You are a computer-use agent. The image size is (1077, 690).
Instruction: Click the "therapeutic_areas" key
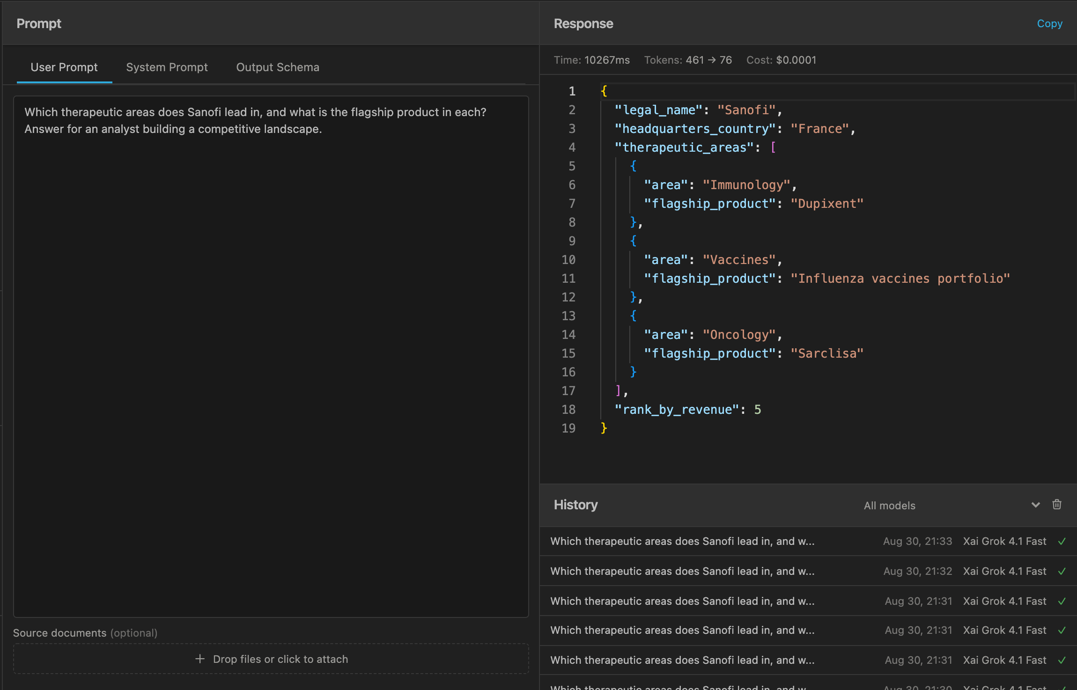tap(684, 147)
